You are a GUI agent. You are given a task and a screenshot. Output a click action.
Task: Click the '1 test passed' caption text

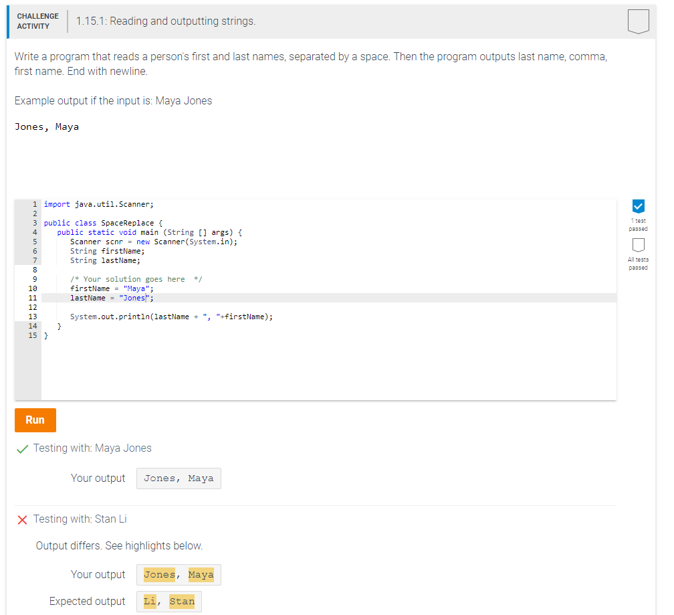pyautogui.click(x=639, y=225)
